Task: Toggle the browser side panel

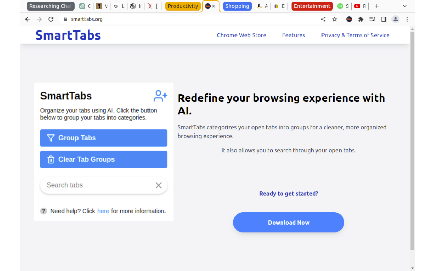Action: click(384, 19)
